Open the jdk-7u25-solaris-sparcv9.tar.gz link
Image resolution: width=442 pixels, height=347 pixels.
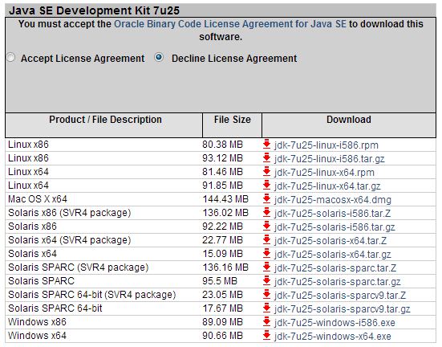(x=343, y=309)
